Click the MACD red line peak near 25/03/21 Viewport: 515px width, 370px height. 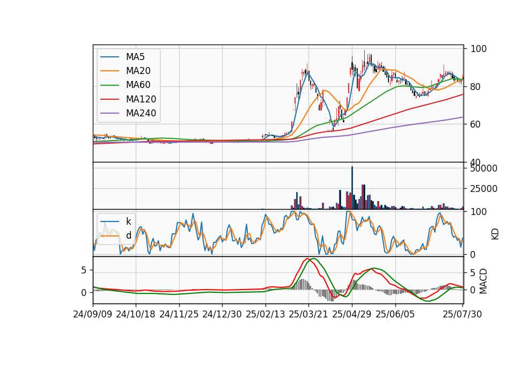[x=307, y=258]
